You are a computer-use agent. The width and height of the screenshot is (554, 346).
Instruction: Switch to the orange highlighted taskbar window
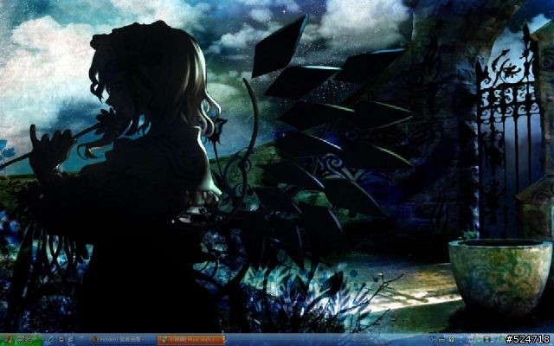click(190, 340)
